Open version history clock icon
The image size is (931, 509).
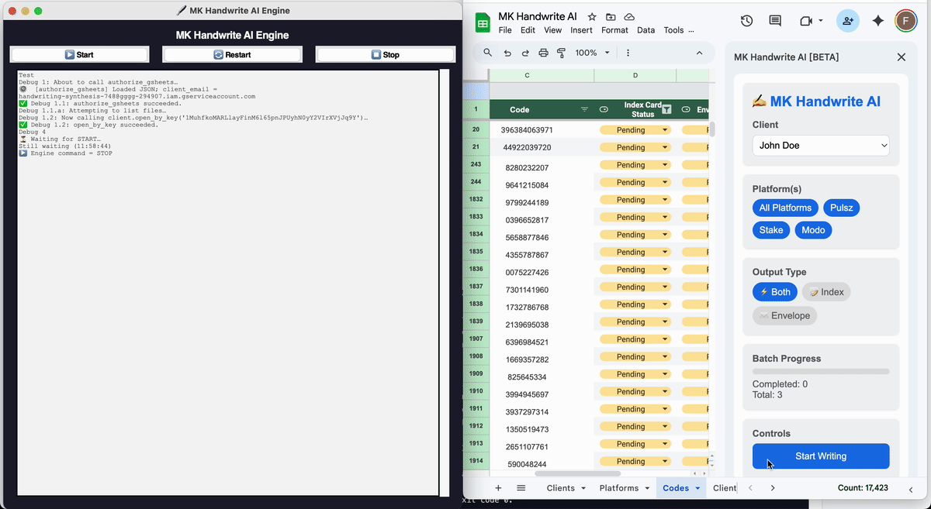click(746, 21)
